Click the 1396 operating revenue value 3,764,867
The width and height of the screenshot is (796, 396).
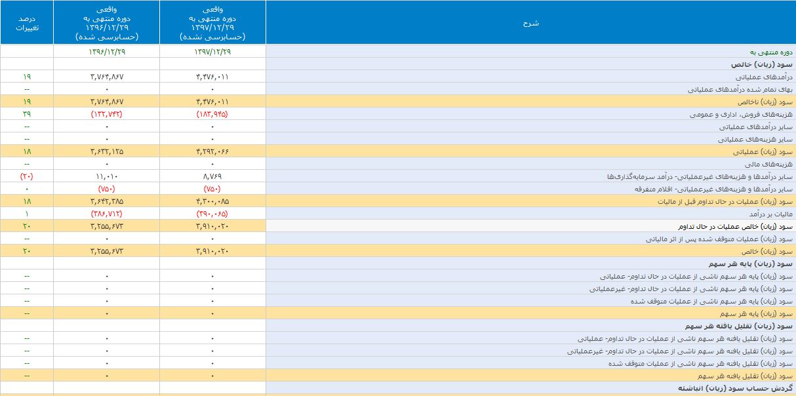tap(106, 77)
